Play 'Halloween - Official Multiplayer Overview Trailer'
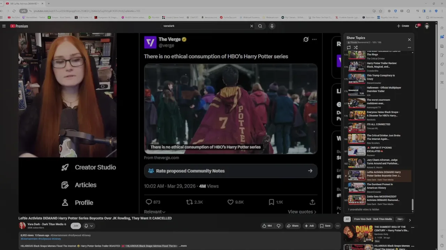The height and width of the screenshot is (250, 446). pyautogui.click(x=378, y=91)
